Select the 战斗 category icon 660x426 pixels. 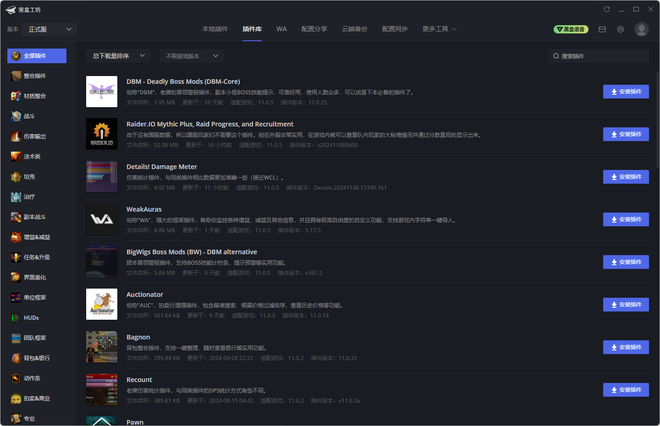[16, 116]
